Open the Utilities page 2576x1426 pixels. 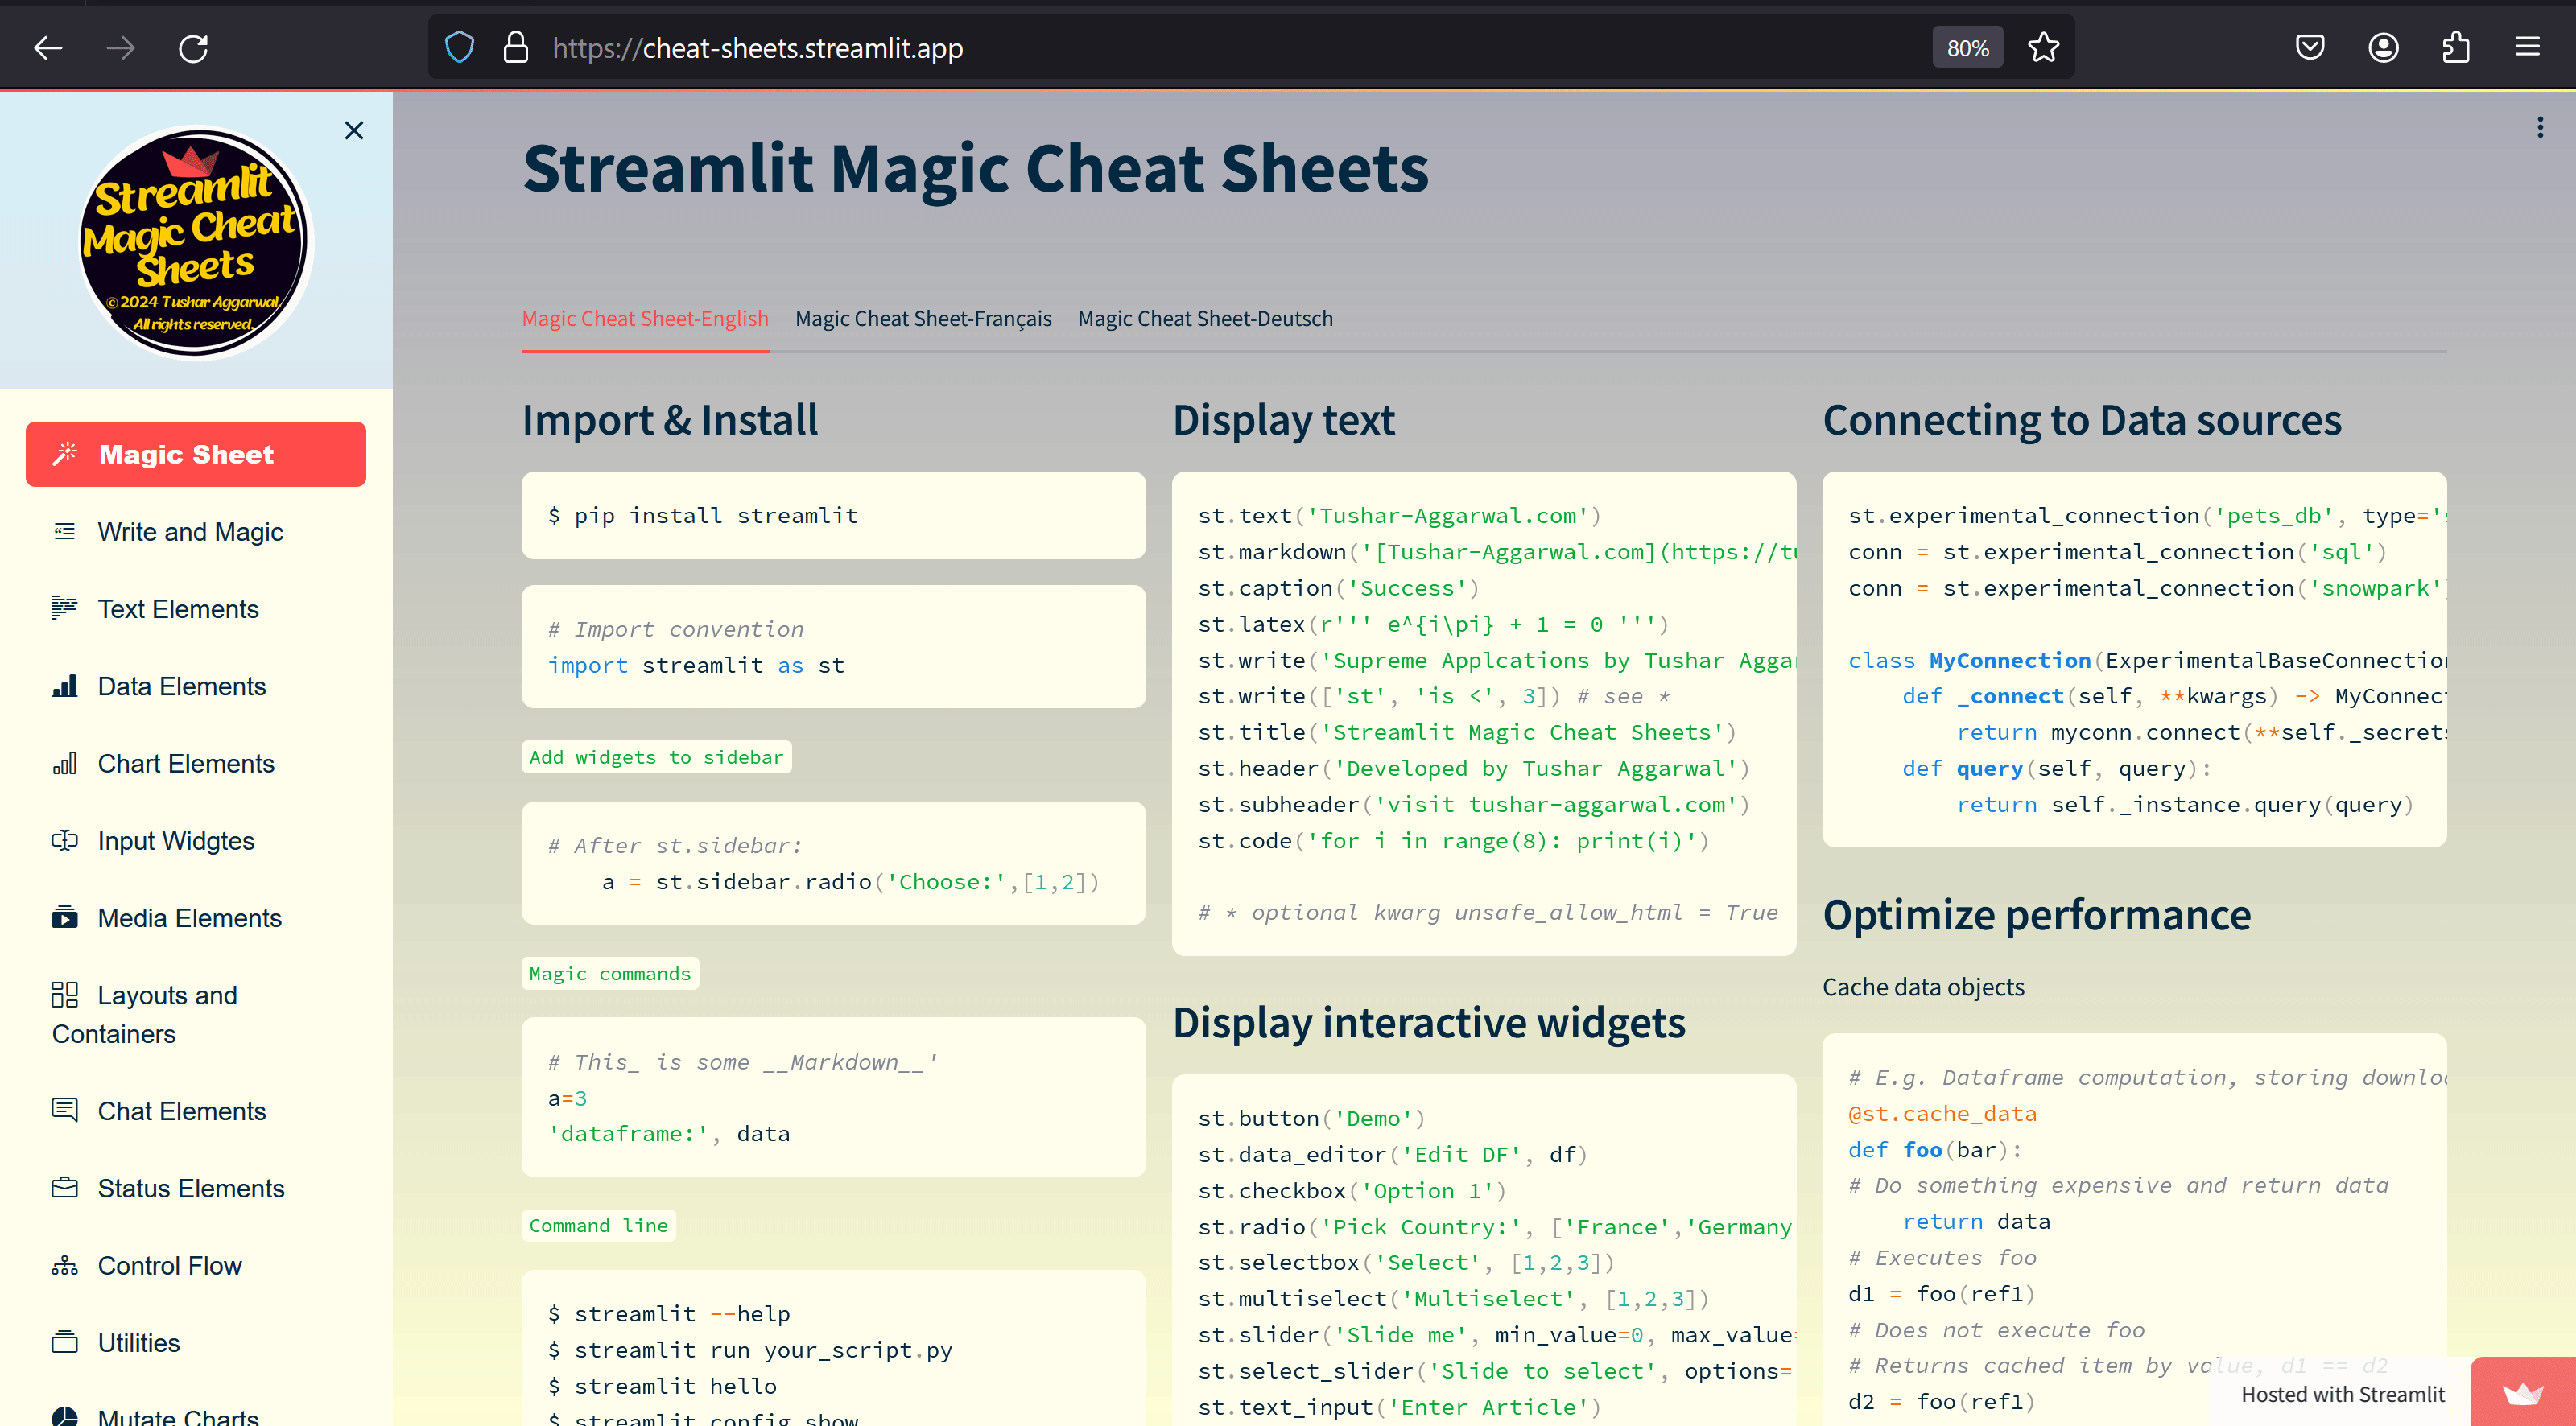[196, 1342]
